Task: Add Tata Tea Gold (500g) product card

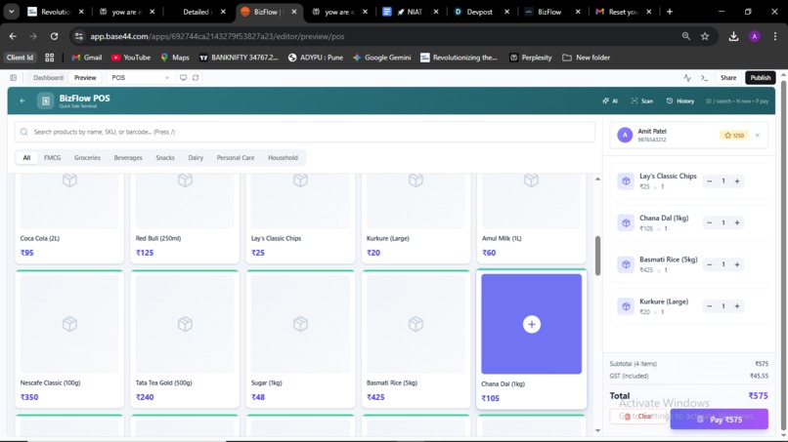Action: tap(185, 339)
